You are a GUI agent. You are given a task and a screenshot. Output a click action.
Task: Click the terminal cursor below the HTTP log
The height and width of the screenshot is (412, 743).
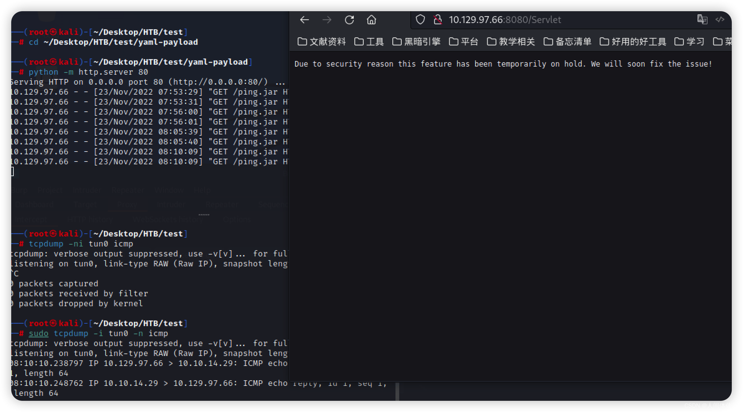pos(12,171)
